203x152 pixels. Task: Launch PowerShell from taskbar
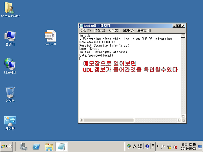coord(36,147)
